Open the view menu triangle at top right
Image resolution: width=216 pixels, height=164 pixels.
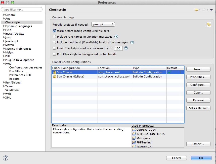pos(211,9)
